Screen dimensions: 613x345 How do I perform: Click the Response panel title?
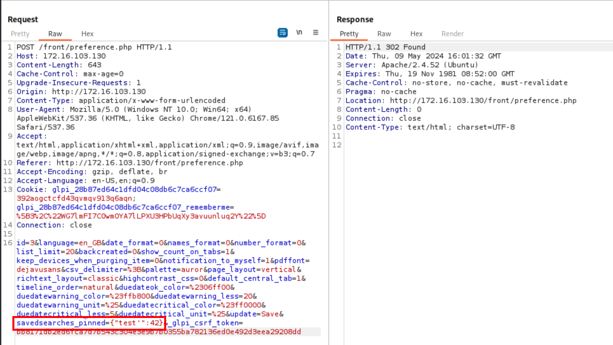click(355, 19)
